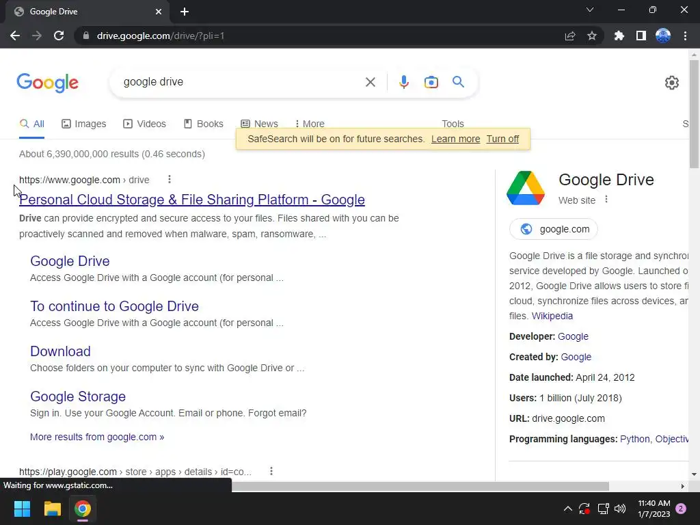Image resolution: width=700 pixels, height=525 pixels.
Task: Open the sync status tray icon
Action: pyautogui.click(x=584, y=509)
